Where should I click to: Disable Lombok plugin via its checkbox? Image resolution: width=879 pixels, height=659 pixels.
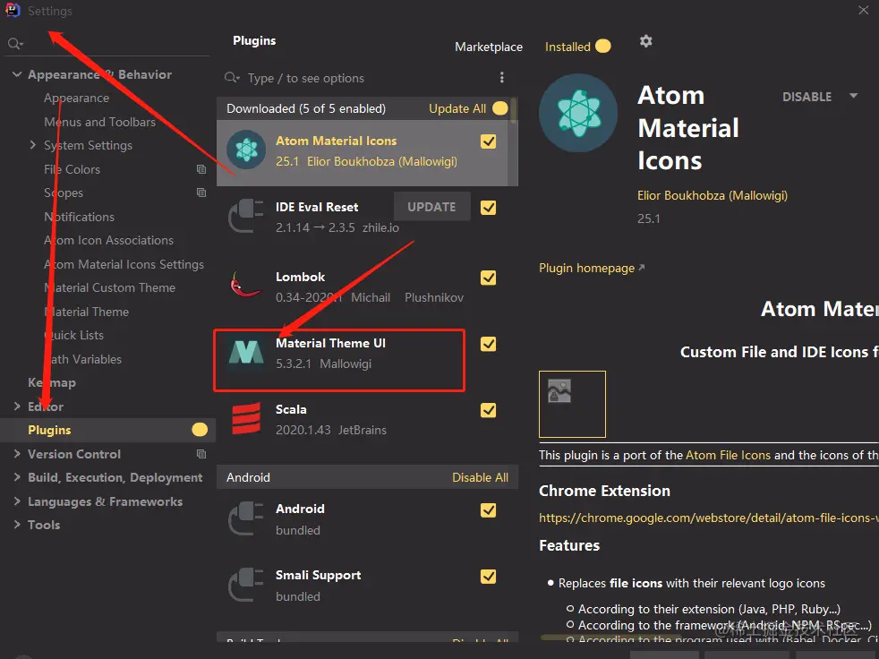coord(488,278)
